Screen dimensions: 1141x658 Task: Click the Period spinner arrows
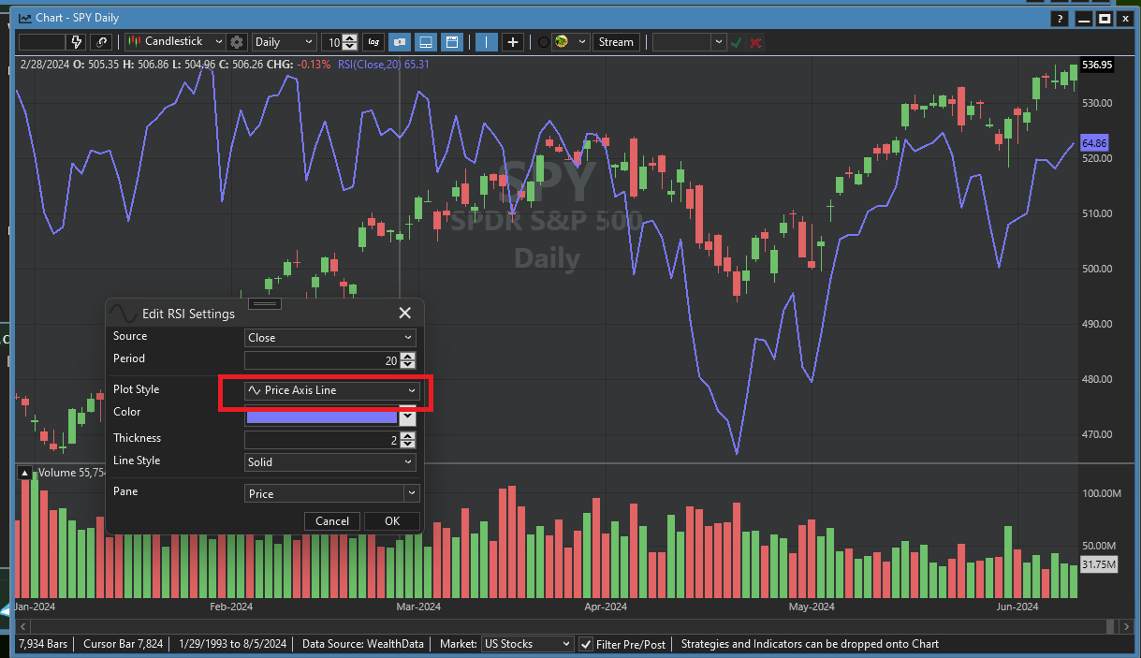tap(407, 360)
